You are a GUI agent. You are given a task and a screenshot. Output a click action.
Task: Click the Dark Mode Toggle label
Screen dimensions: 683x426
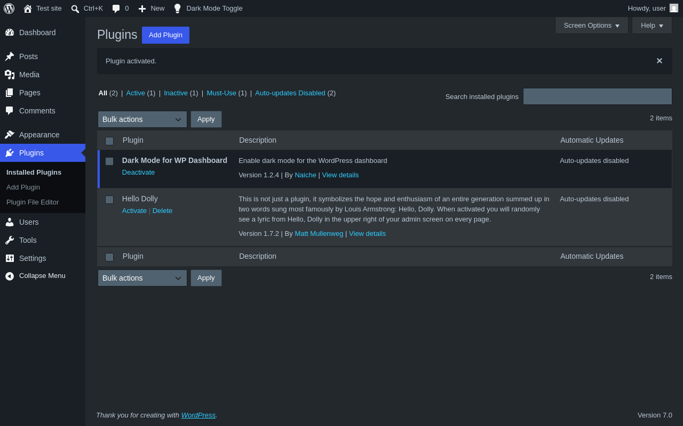tap(214, 8)
